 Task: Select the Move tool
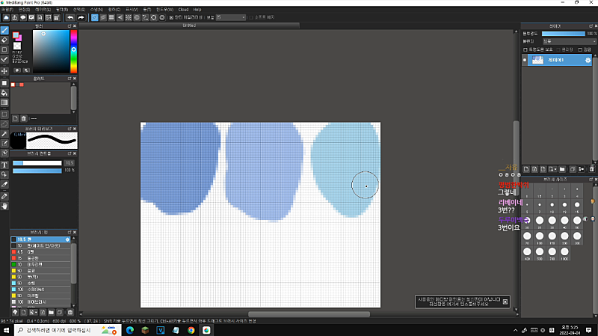[4, 71]
